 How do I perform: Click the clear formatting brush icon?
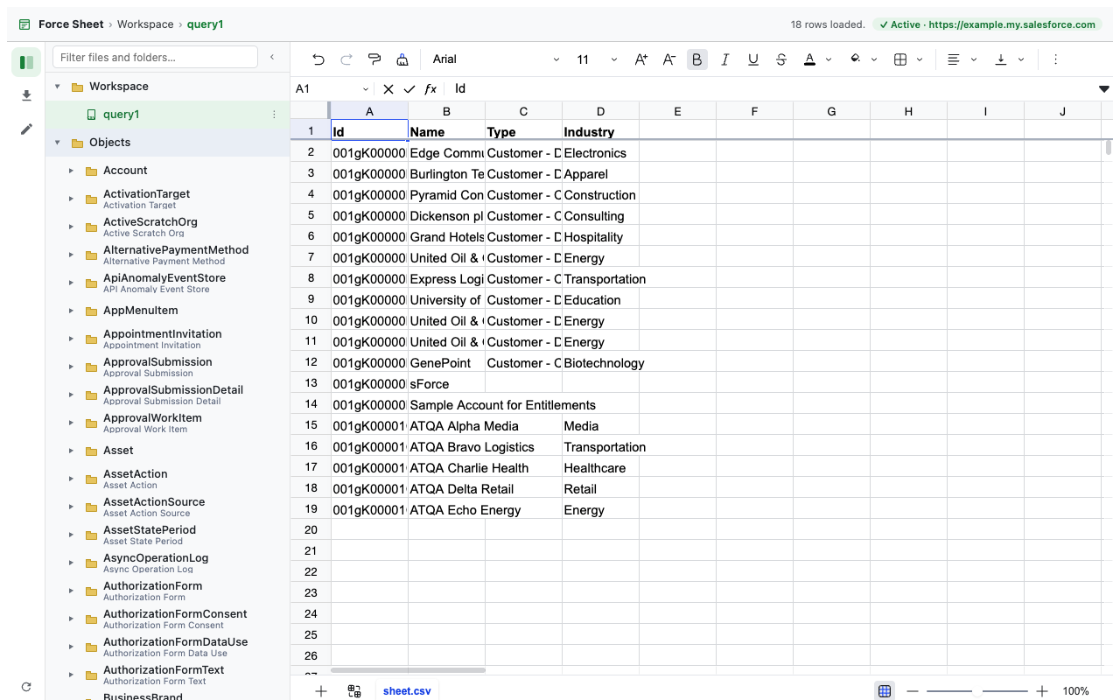[x=402, y=59]
